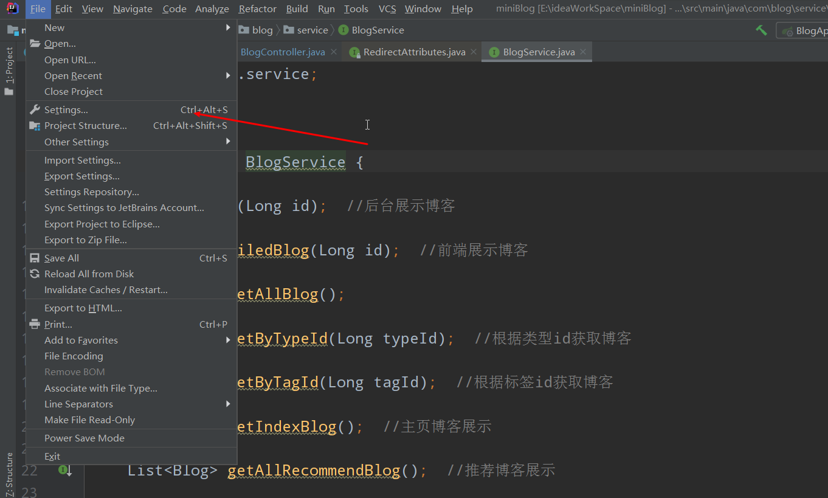The width and height of the screenshot is (828, 498).
Task: Switch to the BlogController.java tab
Action: pos(283,52)
